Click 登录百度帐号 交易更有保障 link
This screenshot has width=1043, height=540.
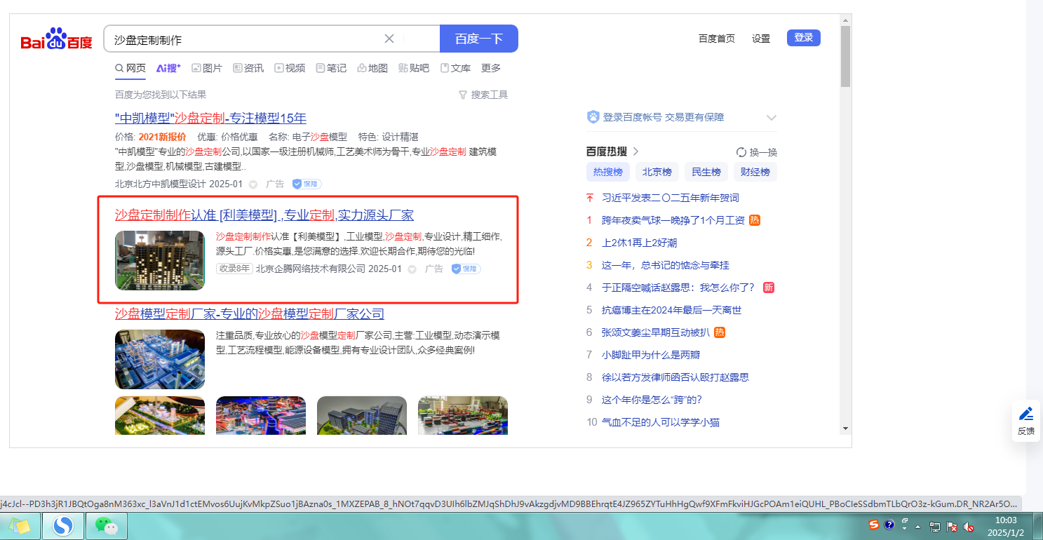click(x=664, y=117)
